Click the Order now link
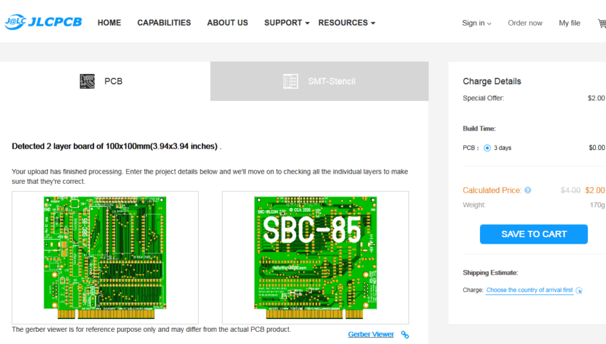The height and width of the screenshot is (344, 606). [525, 23]
